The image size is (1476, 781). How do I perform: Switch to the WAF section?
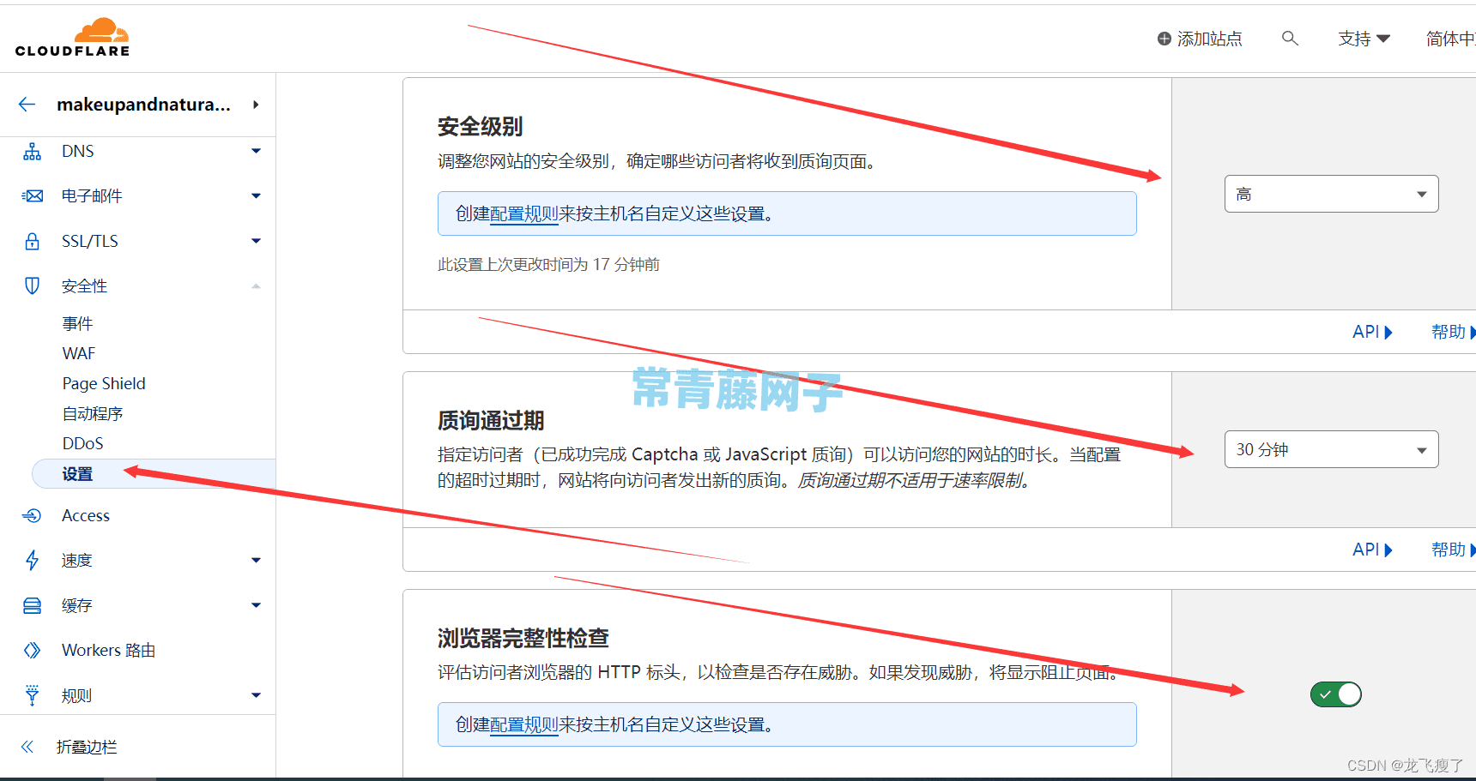pyautogui.click(x=78, y=353)
